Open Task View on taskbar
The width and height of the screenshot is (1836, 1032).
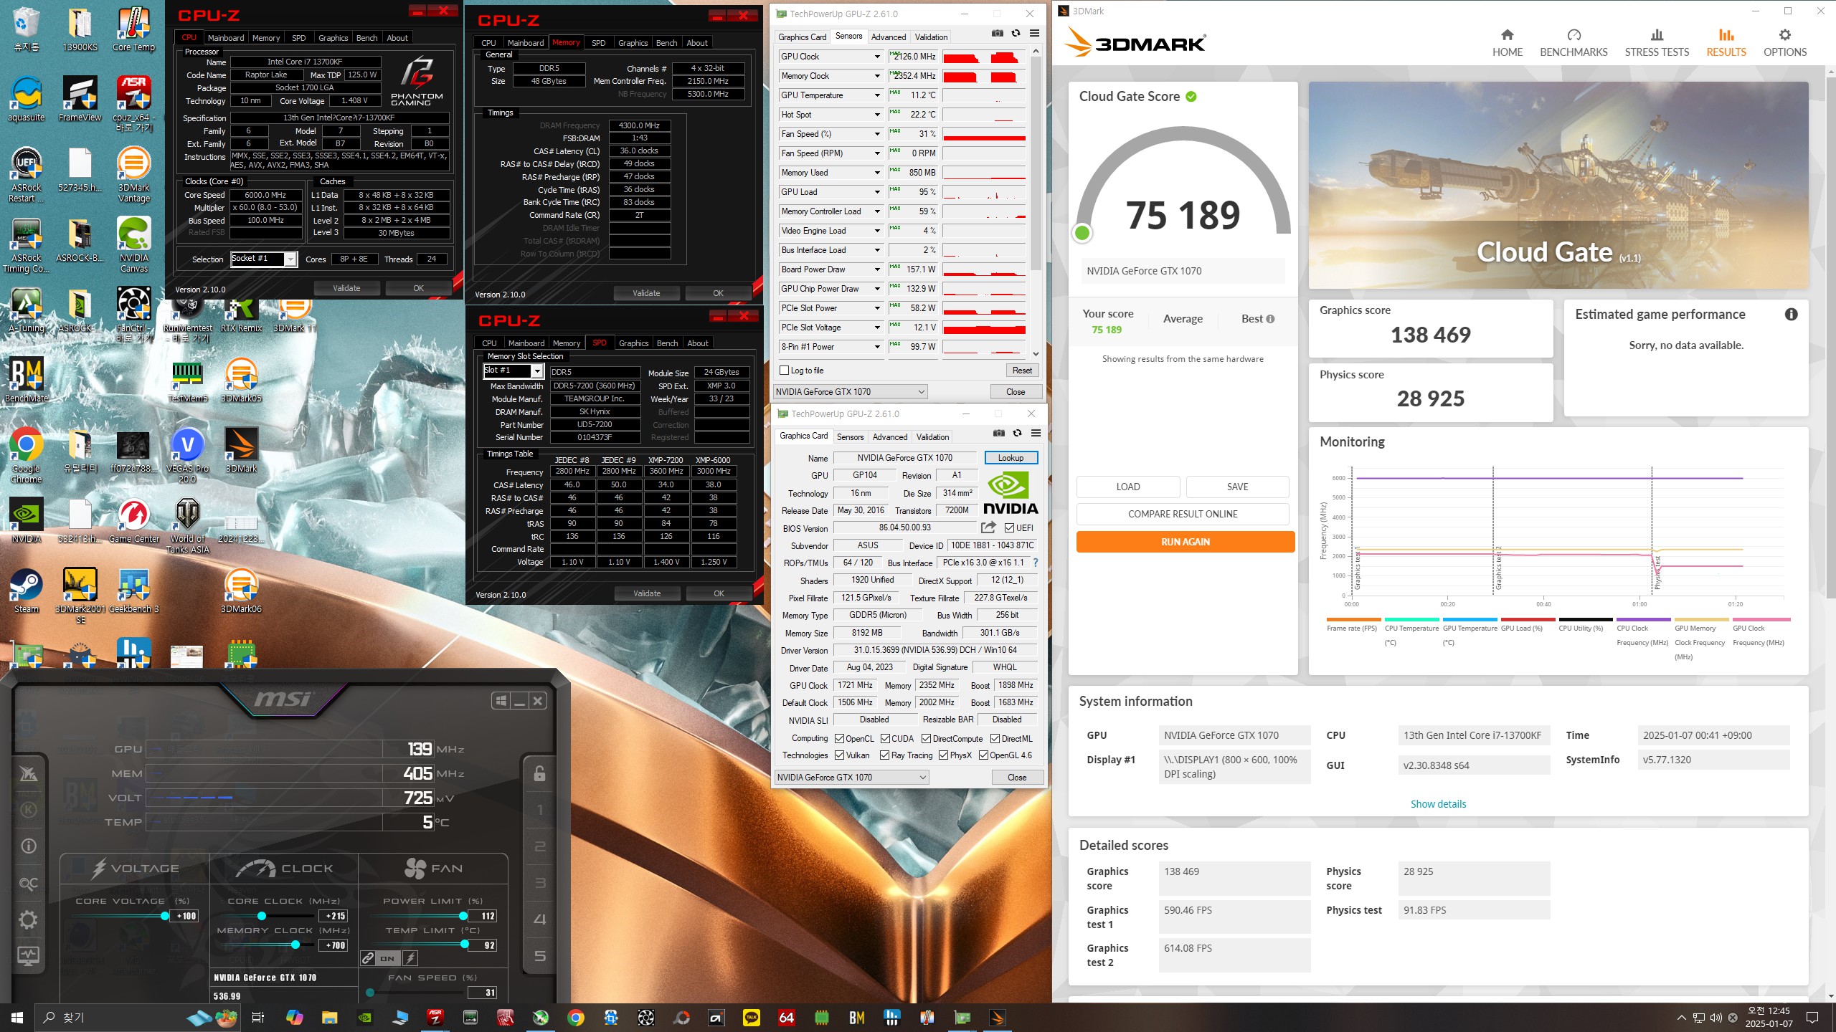point(258,1017)
